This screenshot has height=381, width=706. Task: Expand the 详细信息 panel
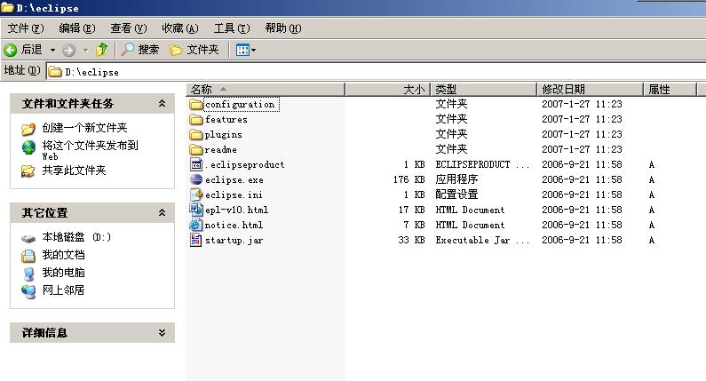coord(163,333)
